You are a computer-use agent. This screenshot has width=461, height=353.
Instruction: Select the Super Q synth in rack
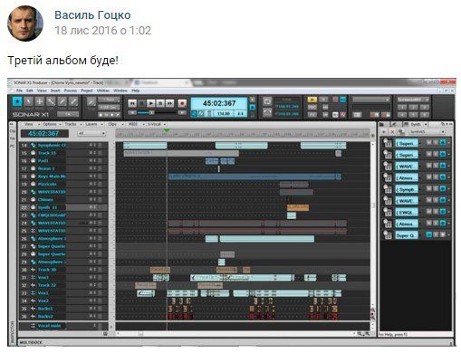[407, 235]
